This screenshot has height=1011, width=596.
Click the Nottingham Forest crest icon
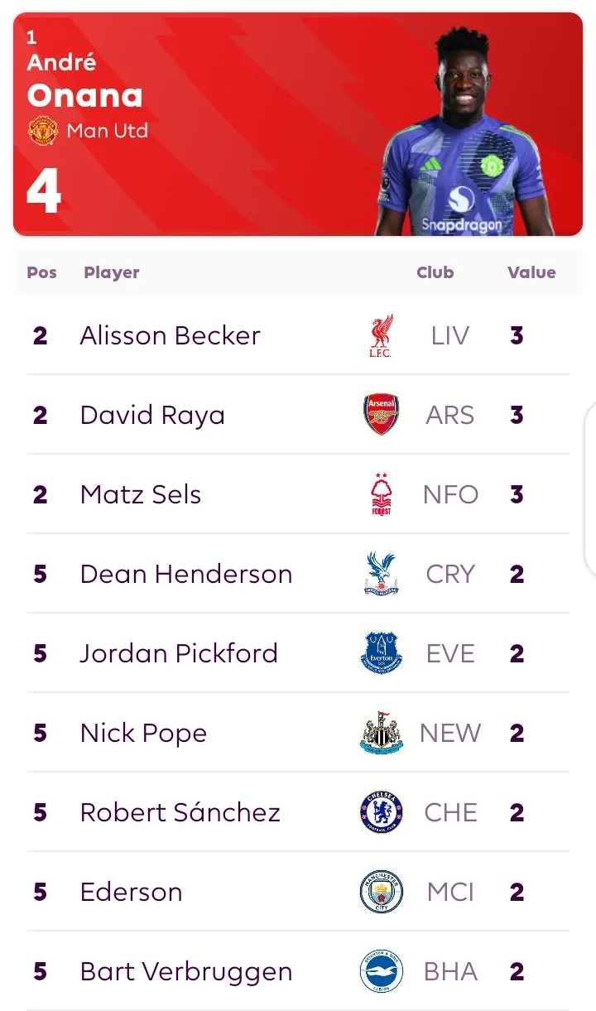[382, 494]
